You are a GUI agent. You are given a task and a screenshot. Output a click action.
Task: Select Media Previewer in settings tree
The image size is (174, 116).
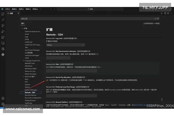click(30, 74)
